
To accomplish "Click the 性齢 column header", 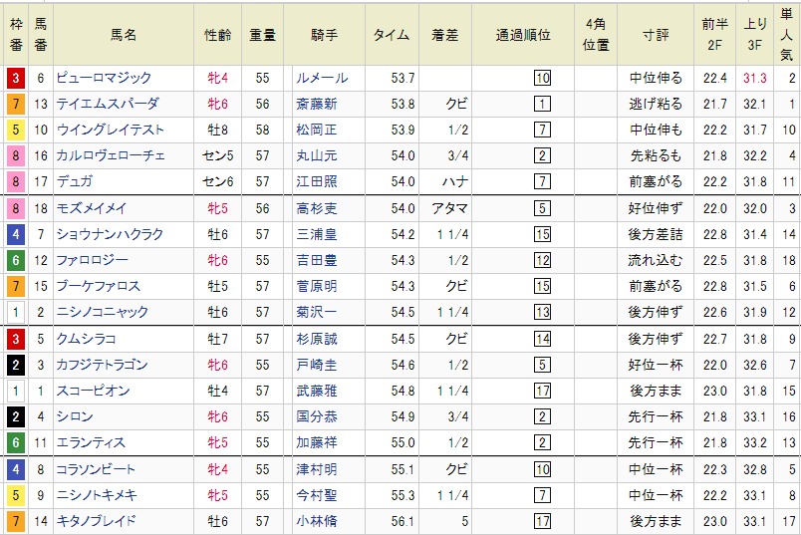I will click(x=217, y=35).
